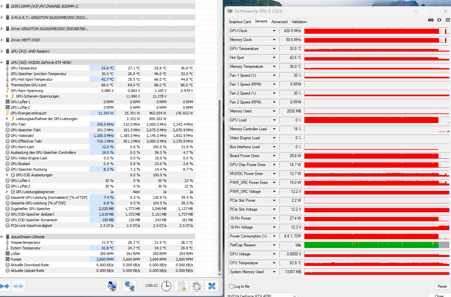This screenshot has height=297, width=451.
Task: Click the collapse columns inward arrows button
Action: click(18, 286)
